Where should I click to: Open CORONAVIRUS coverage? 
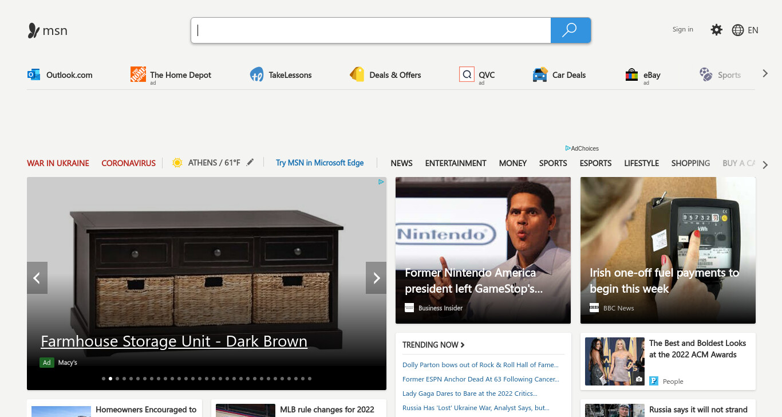pyautogui.click(x=129, y=163)
